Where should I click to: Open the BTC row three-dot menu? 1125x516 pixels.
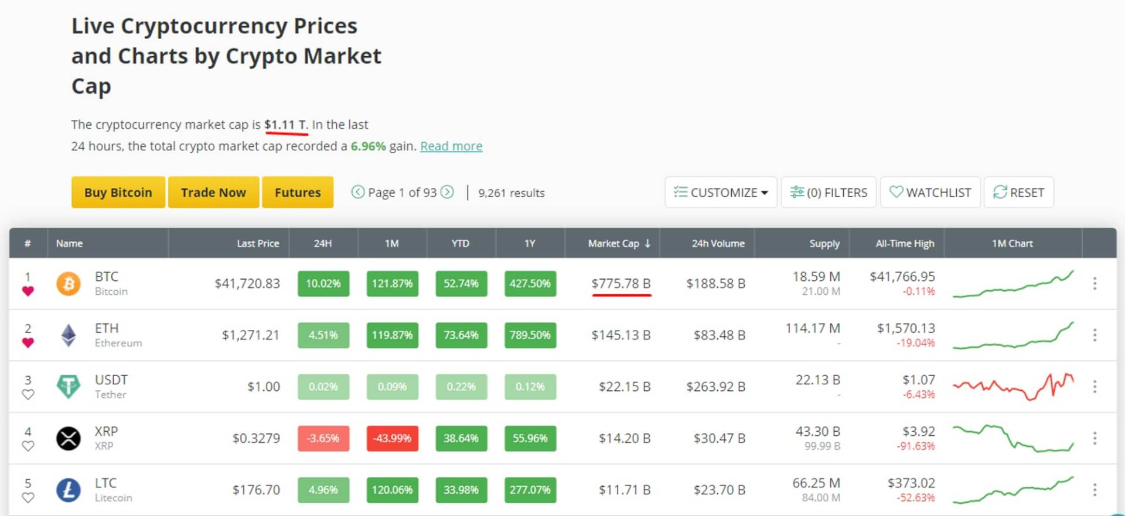1095,284
